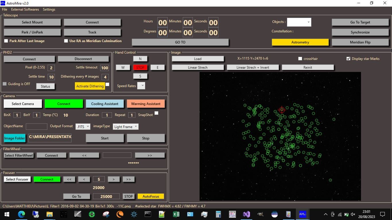Click the Load image button
392x220 pixels.
pos(198,59)
